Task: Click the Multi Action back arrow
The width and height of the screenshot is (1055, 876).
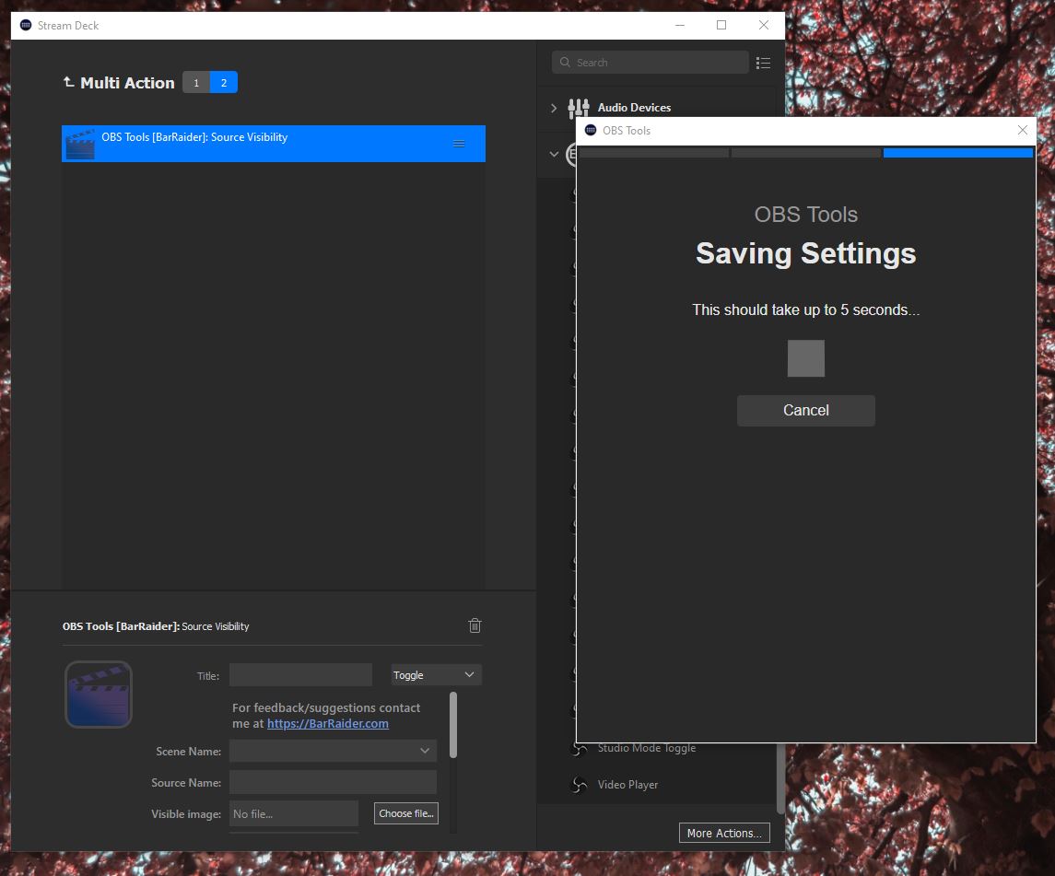Action: (x=68, y=82)
